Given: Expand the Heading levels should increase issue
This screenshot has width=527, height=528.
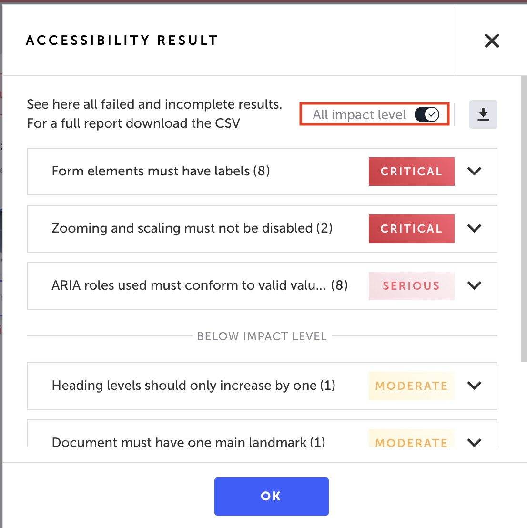Looking at the screenshot, I should 474,386.
